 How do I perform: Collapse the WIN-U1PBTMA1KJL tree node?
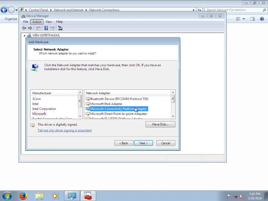click(24, 36)
